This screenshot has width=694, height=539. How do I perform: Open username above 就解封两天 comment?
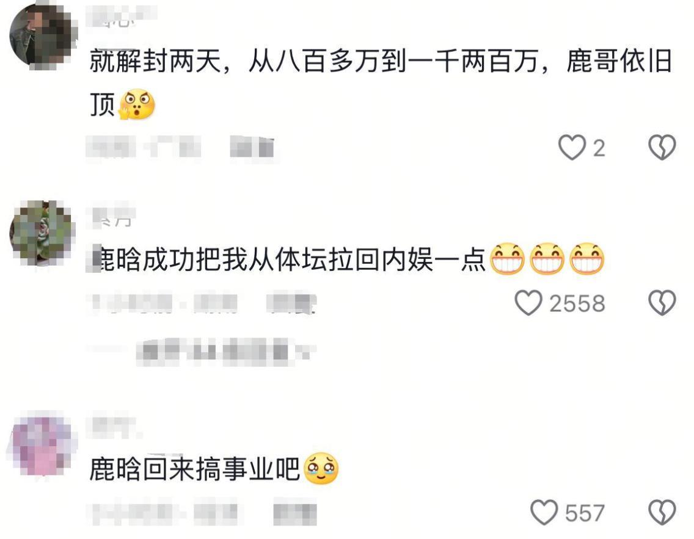click(123, 16)
